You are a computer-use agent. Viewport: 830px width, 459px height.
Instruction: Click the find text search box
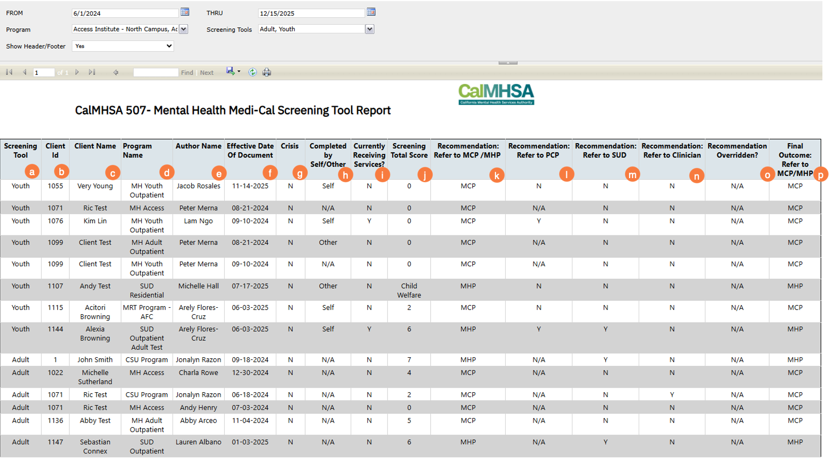coord(155,72)
